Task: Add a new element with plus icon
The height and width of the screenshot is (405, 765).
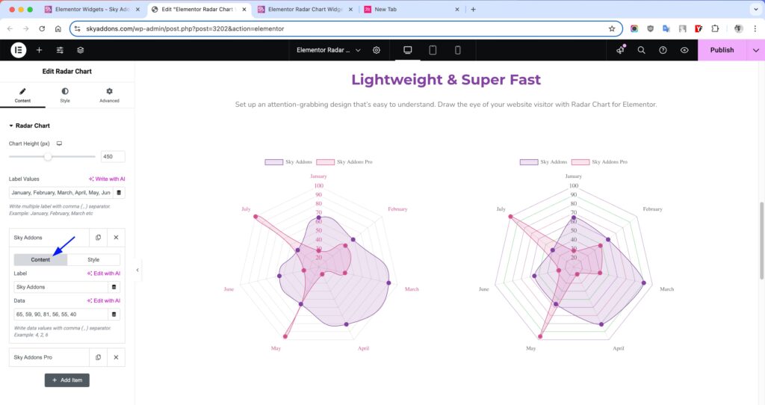Action: click(x=39, y=50)
